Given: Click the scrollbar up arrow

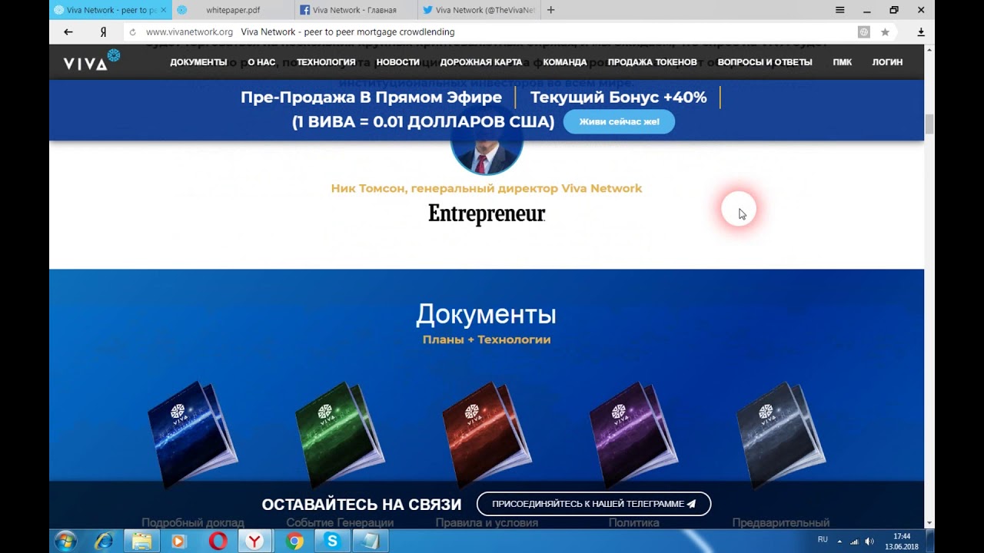Looking at the screenshot, I should pyautogui.click(x=929, y=49).
